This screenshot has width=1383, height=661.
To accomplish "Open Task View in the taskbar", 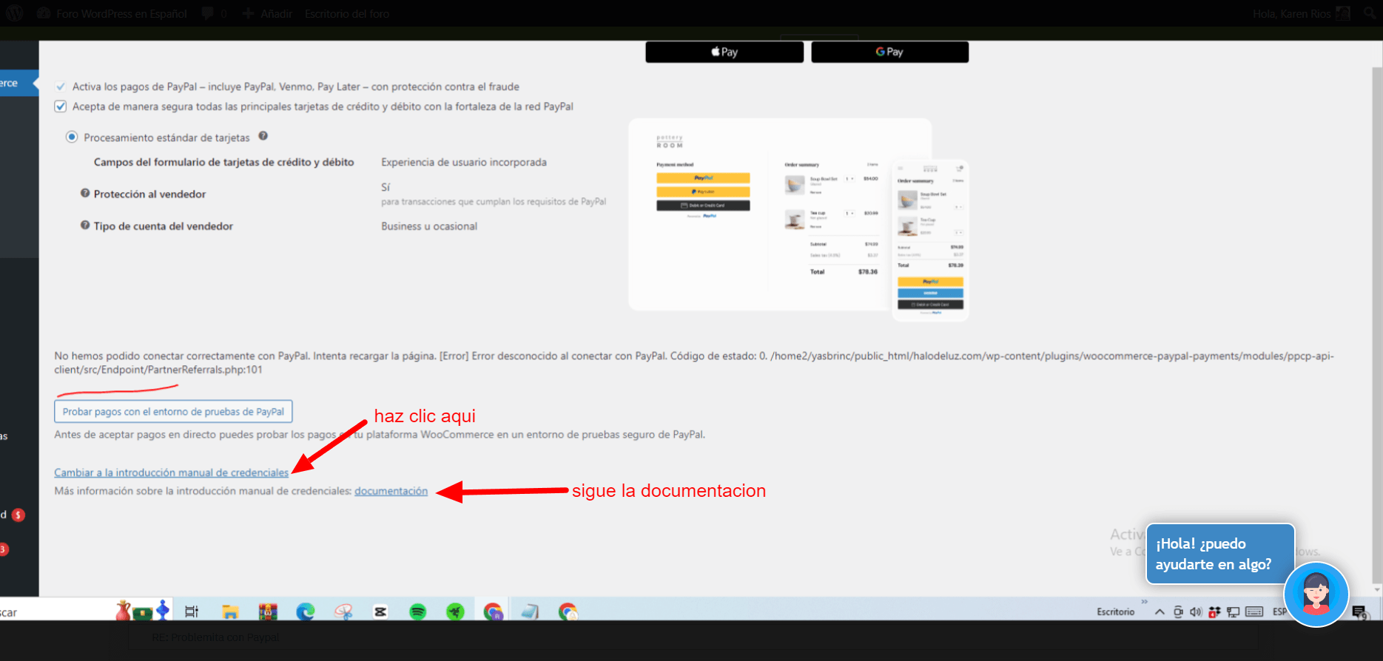I will tap(192, 611).
